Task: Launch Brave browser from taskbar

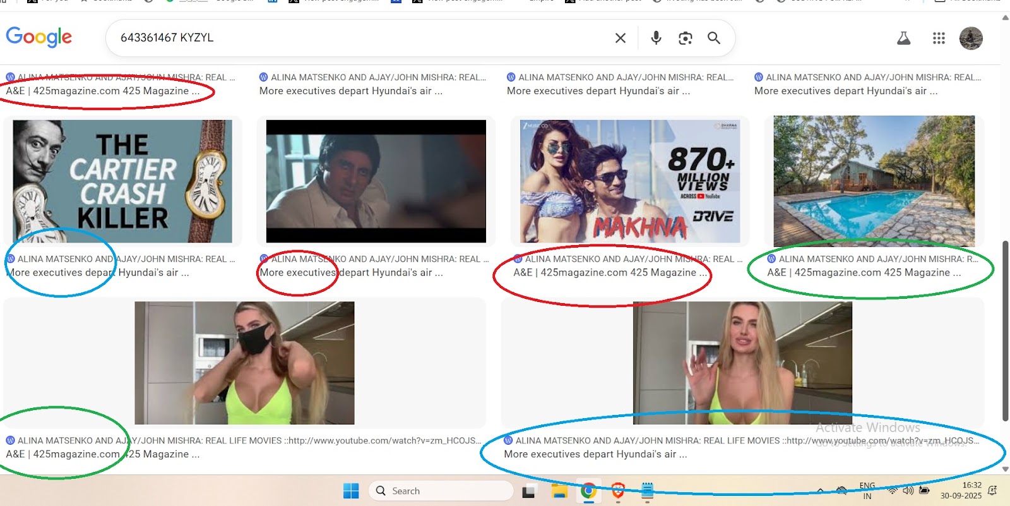Action: point(618,491)
